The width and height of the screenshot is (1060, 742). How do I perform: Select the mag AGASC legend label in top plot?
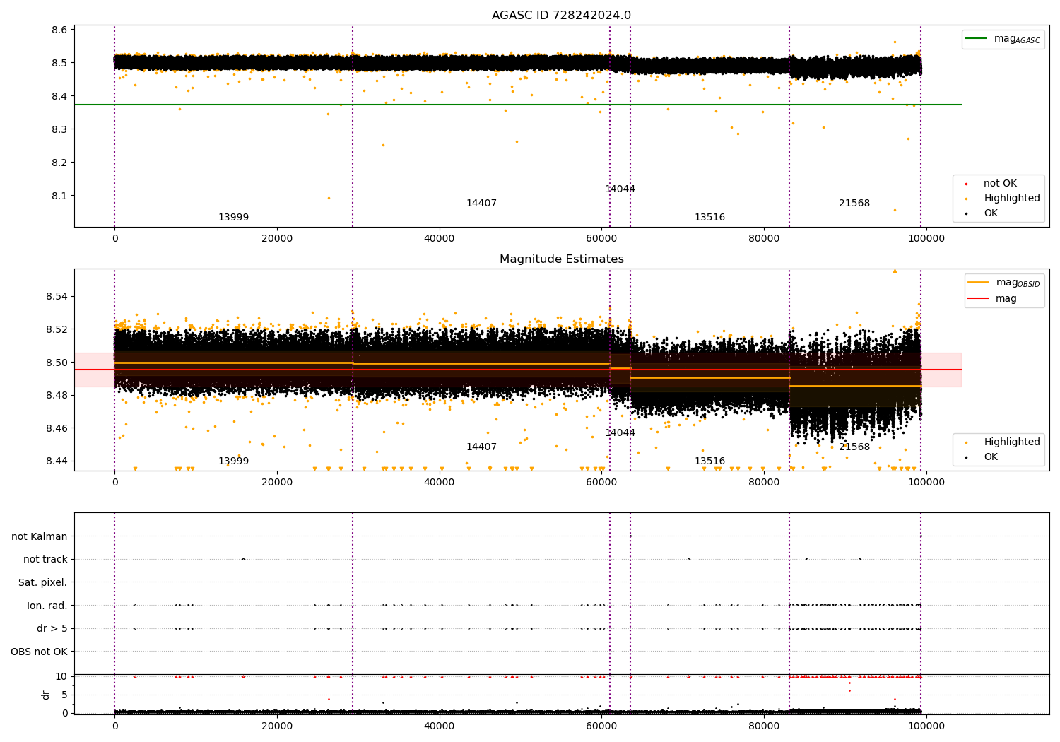(x=1017, y=40)
